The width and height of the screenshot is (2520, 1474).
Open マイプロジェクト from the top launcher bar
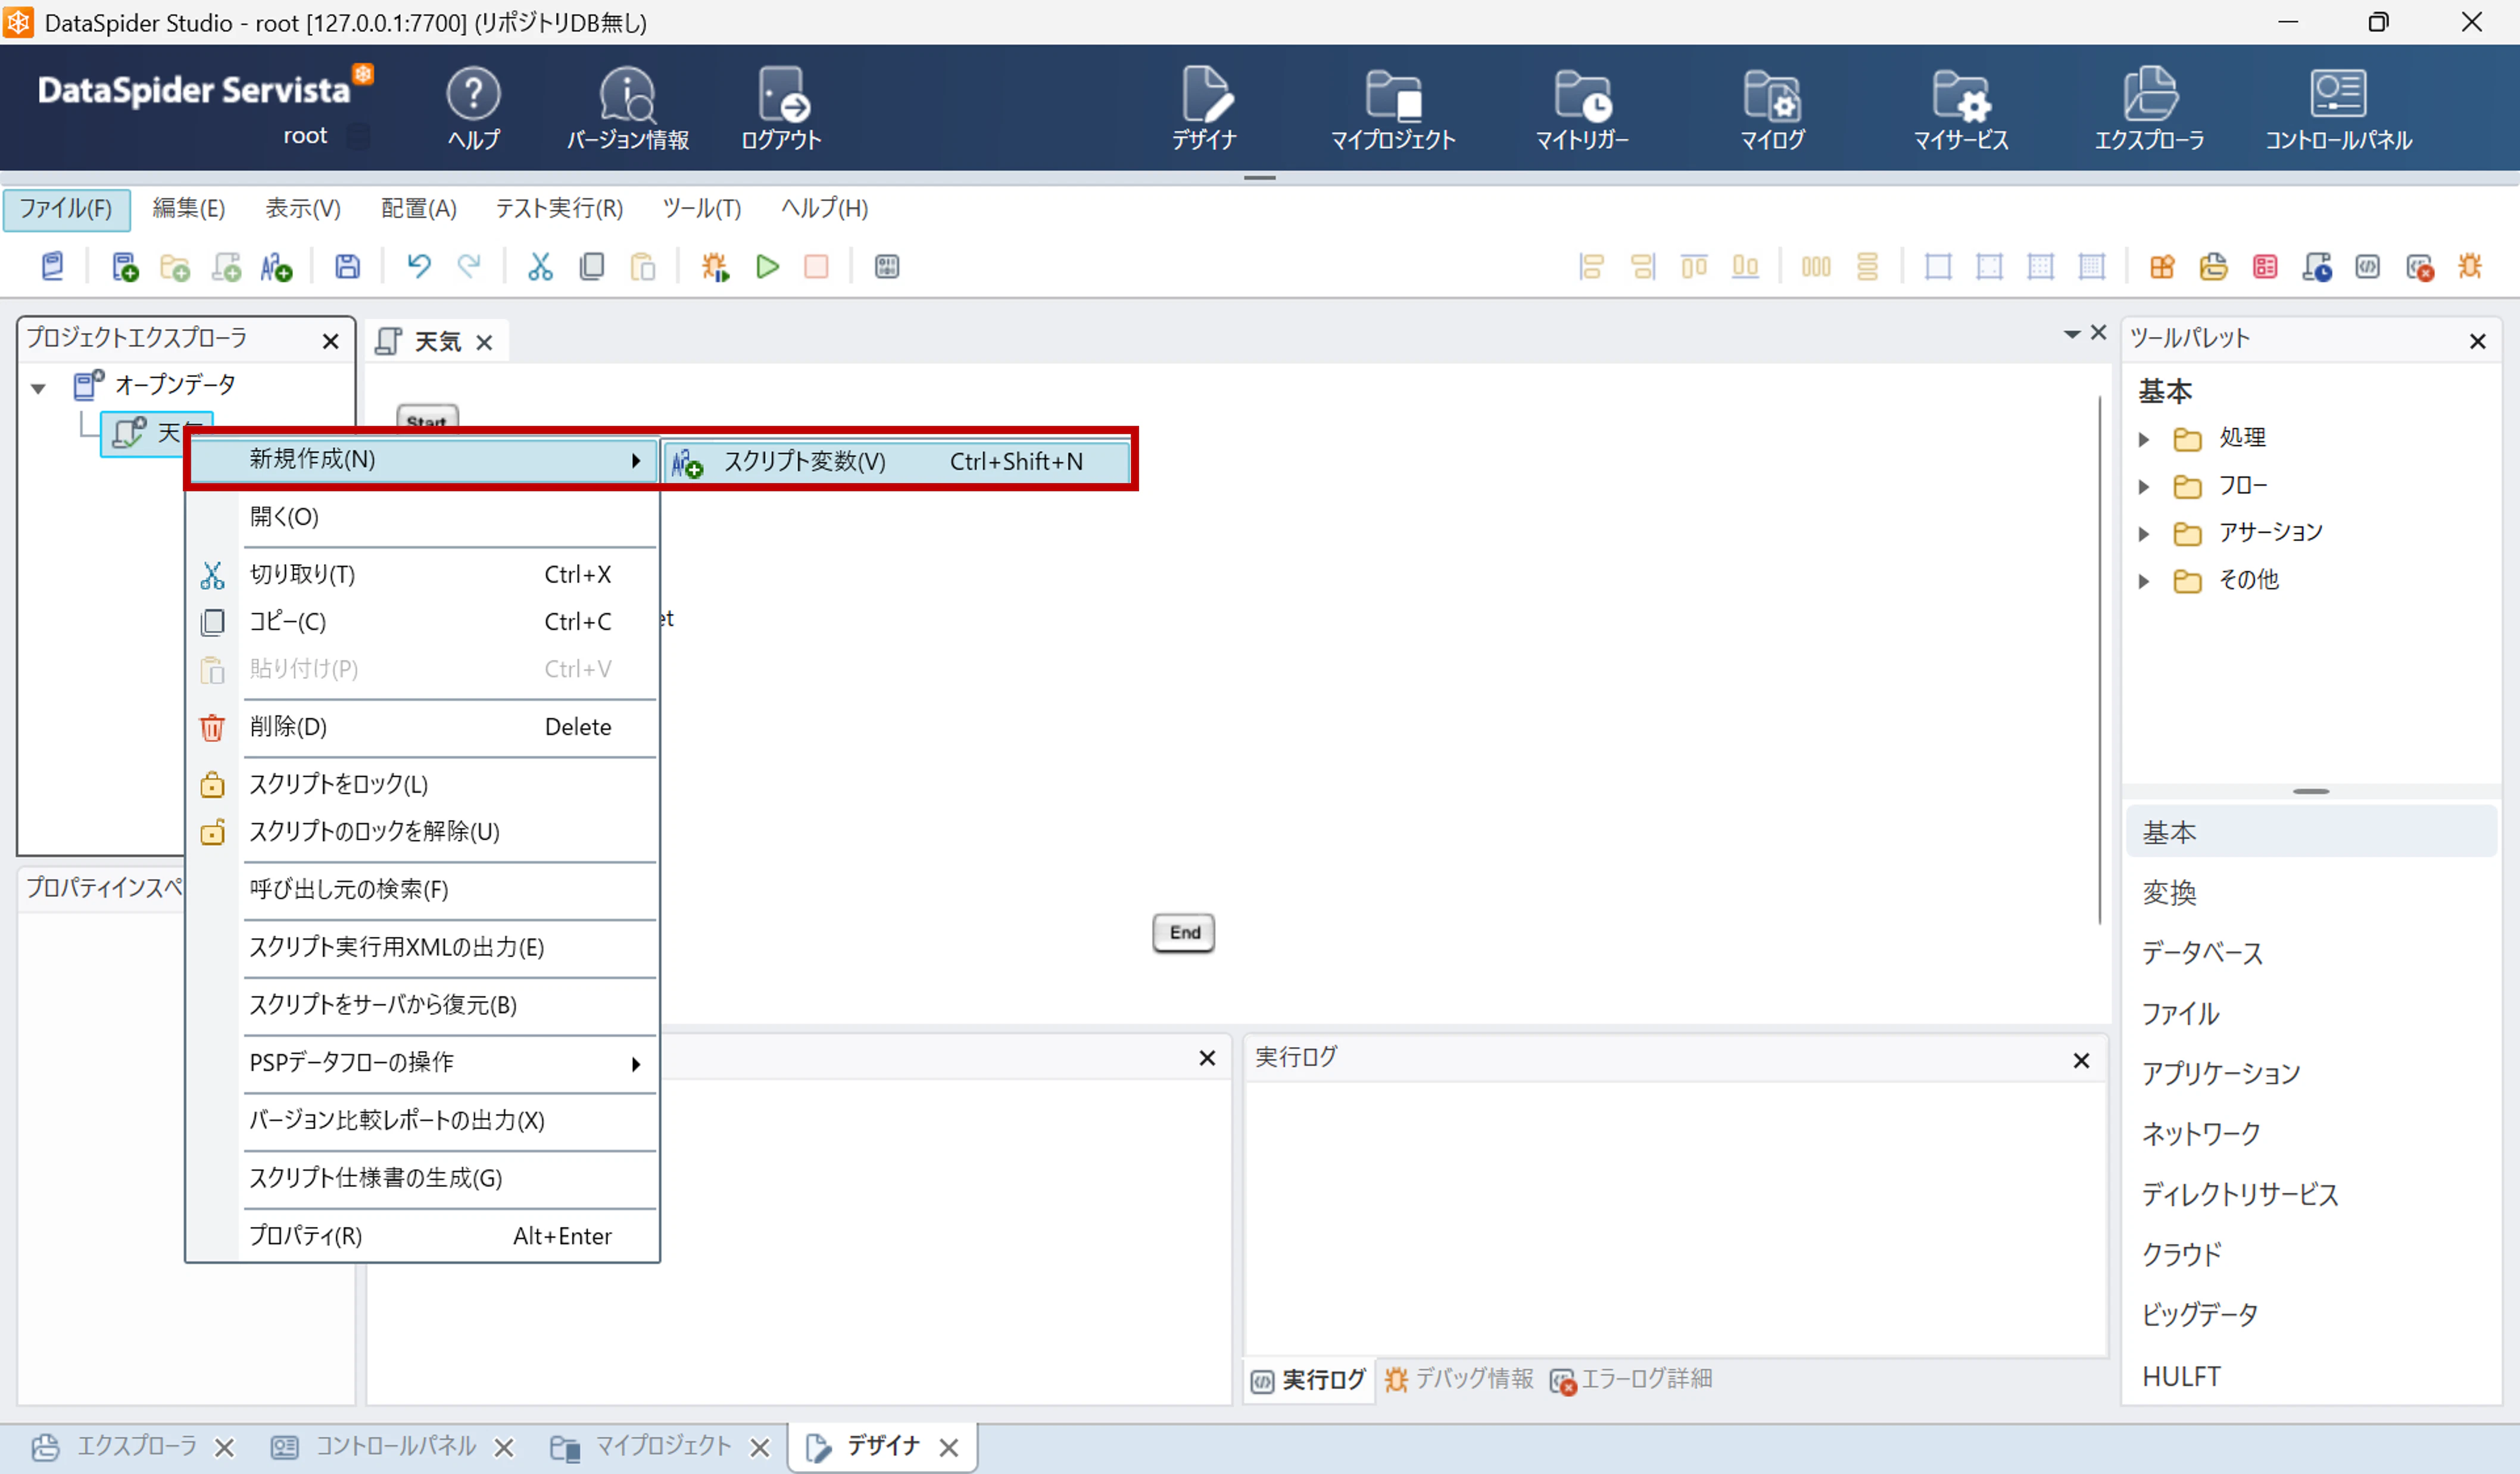(1393, 108)
